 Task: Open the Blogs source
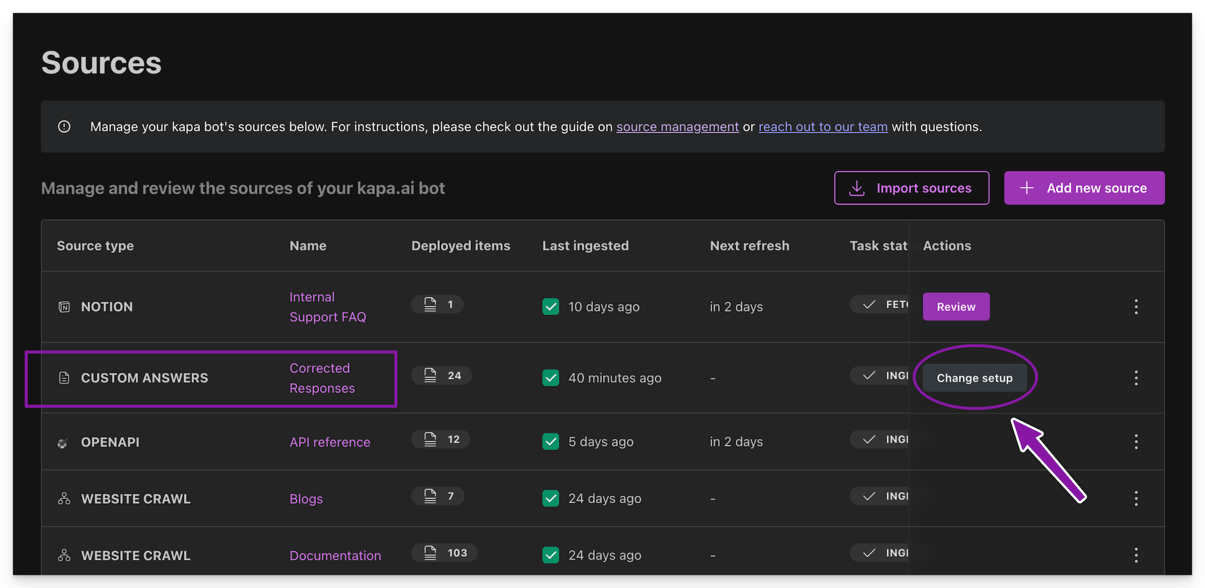306,498
